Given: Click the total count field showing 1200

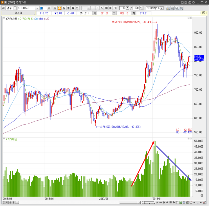Looking at the screenshot, I should pyautogui.click(x=136, y=8).
